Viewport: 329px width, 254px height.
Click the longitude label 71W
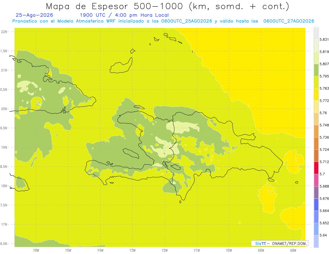197,250
